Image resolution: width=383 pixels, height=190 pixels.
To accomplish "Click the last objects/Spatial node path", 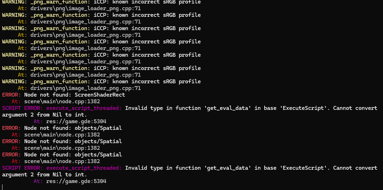I will pyautogui.click(x=98, y=155).
